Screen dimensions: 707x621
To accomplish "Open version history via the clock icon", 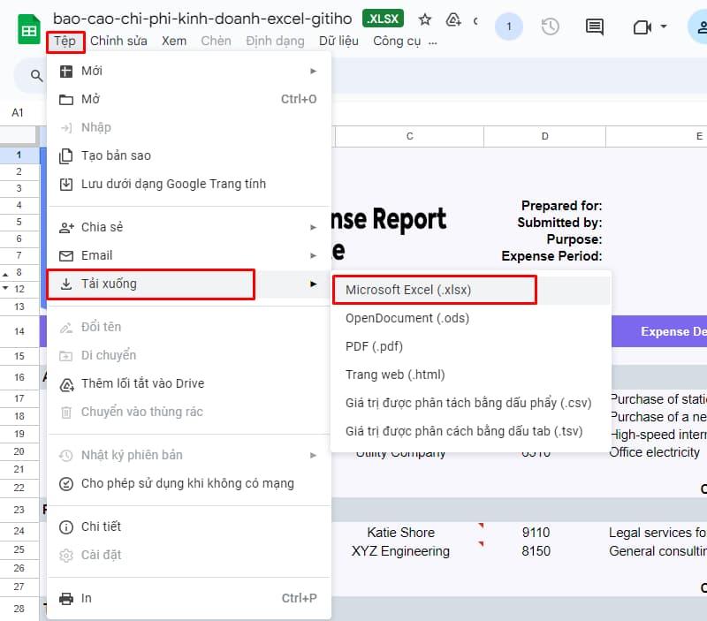I will pyautogui.click(x=551, y=27).
